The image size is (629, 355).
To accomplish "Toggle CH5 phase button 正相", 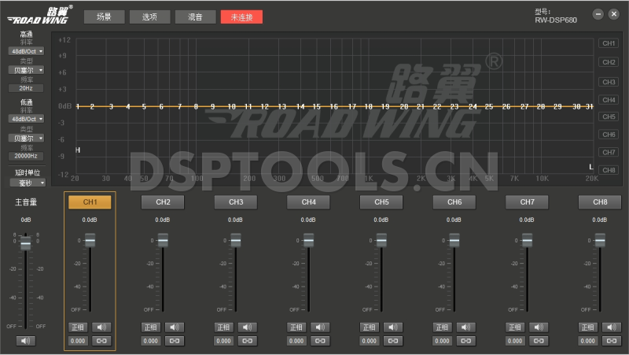I will click(369, 327).
